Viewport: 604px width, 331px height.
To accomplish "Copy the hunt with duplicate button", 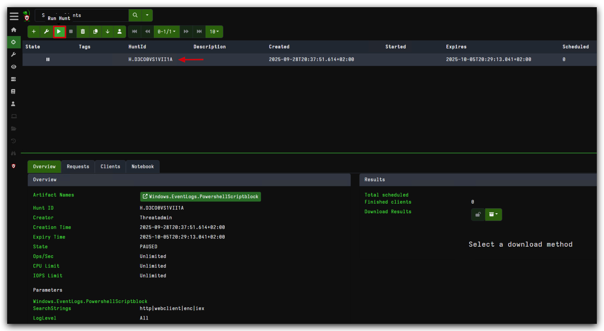I will 95,32.
